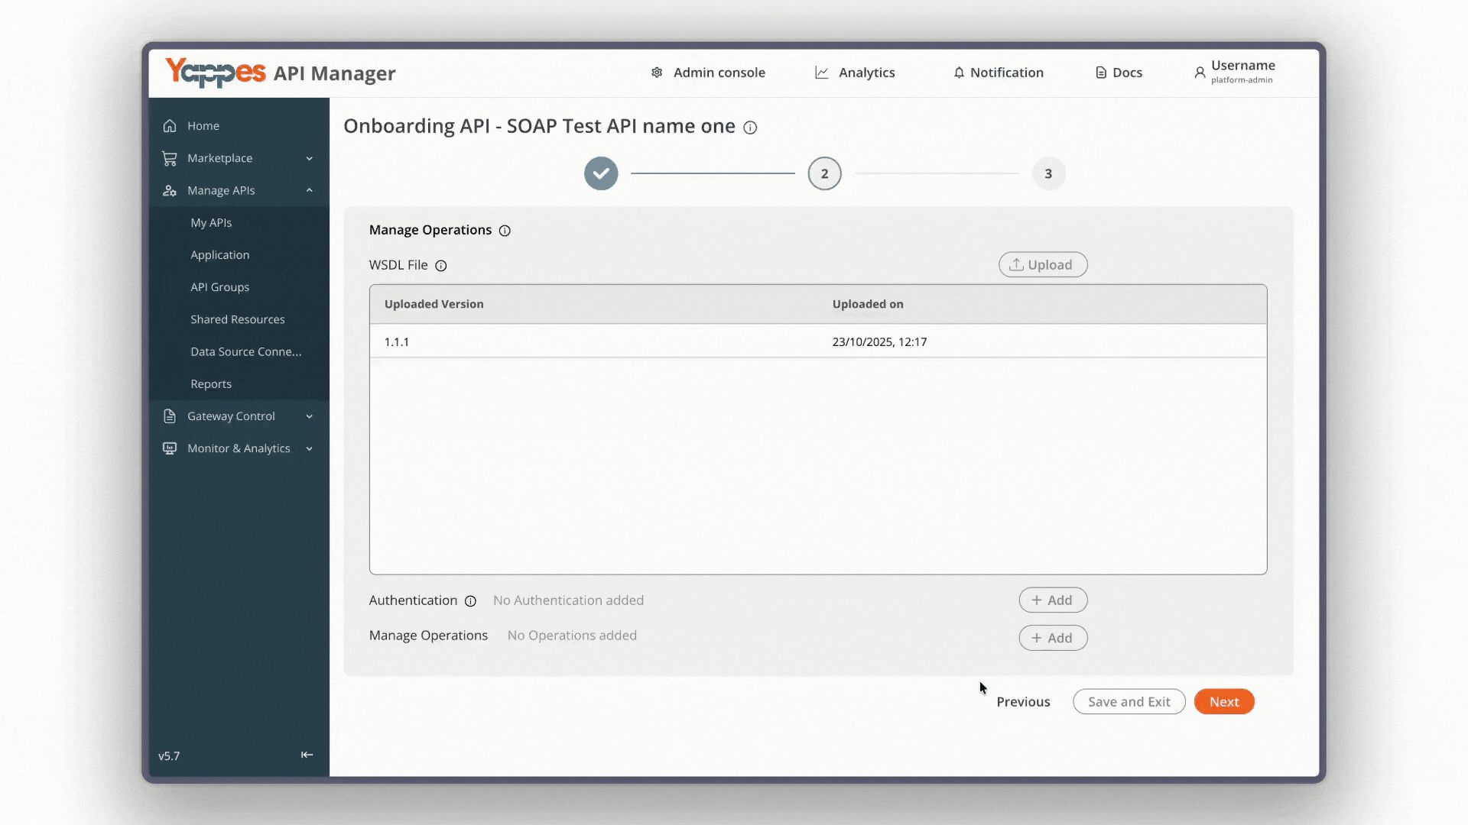The width and height of the screenshot is (1468, 825).
Task: Click the Manage APIs people icon
Action: (x=170, y=190)
